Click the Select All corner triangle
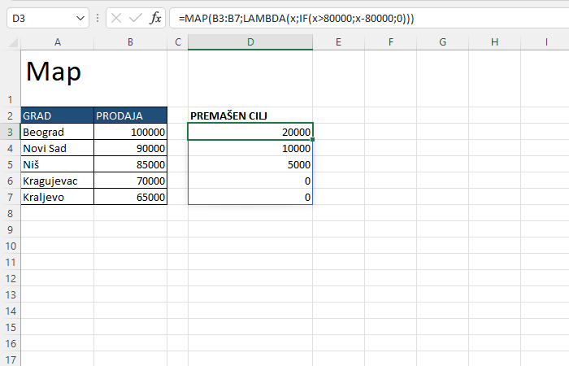The width and height of the screenshot is (569, 366). coord(11,41)
